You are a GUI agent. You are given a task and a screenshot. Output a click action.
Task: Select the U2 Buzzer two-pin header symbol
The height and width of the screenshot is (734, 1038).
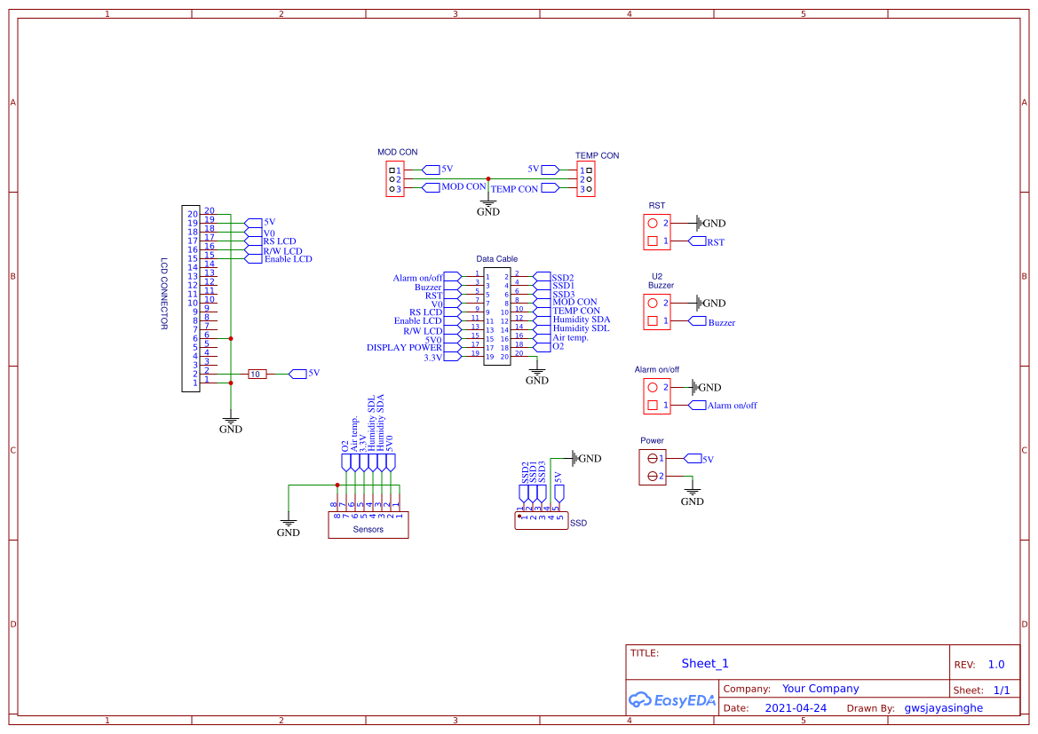[657, 312]
